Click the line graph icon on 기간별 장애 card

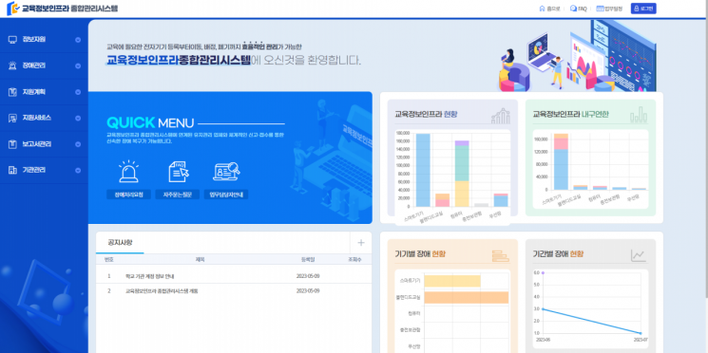coord(639,255)
